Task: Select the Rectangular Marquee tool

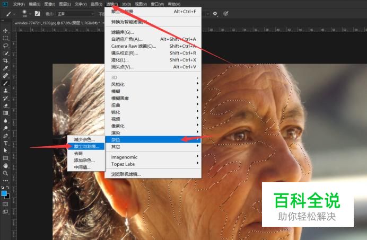Action: 5,38
